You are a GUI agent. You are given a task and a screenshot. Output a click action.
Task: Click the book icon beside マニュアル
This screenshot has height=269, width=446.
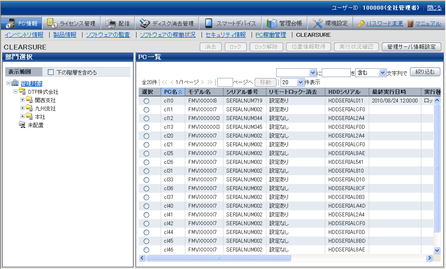410,24
